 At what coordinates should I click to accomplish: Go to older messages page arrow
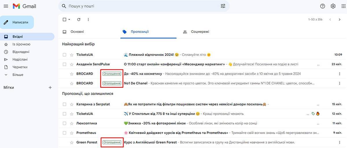coord(340,19)
